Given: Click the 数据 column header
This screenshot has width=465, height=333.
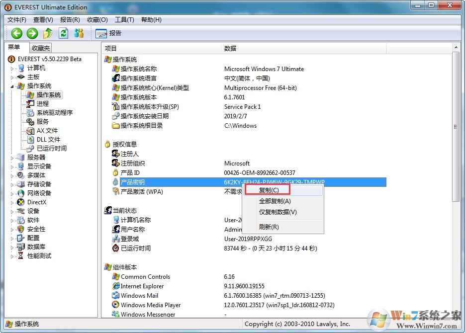Looking at the screenshot, I should [x=230, y=48].
